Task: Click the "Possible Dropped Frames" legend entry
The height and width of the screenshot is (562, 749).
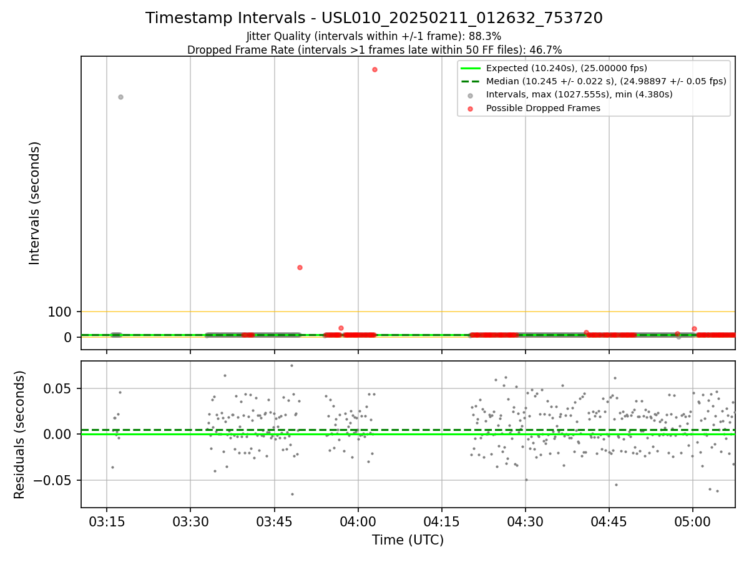Action: (x=543, y=108)
